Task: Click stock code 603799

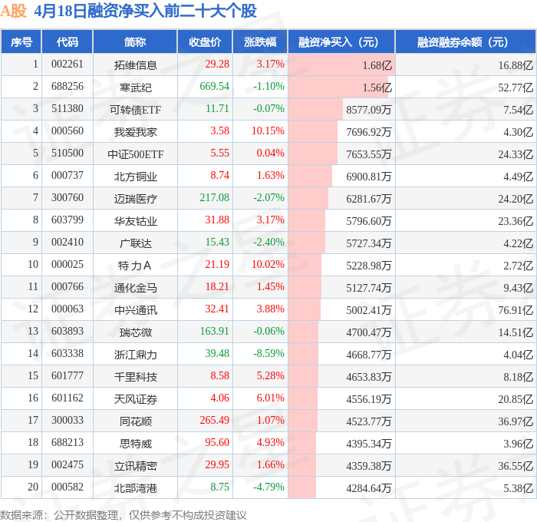Action: (x=68, y=220)
